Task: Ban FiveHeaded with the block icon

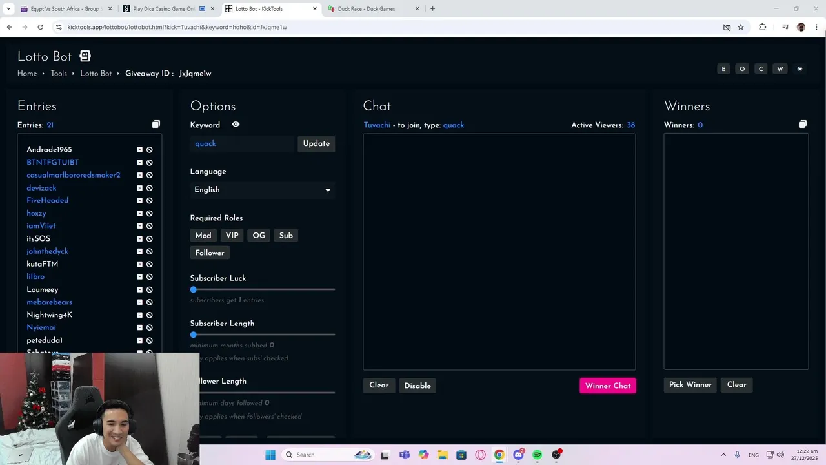Action: point(149,201)
